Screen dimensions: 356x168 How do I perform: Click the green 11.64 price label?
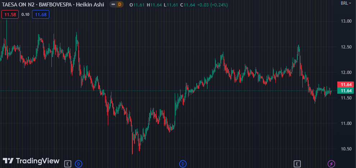(346, 91)
